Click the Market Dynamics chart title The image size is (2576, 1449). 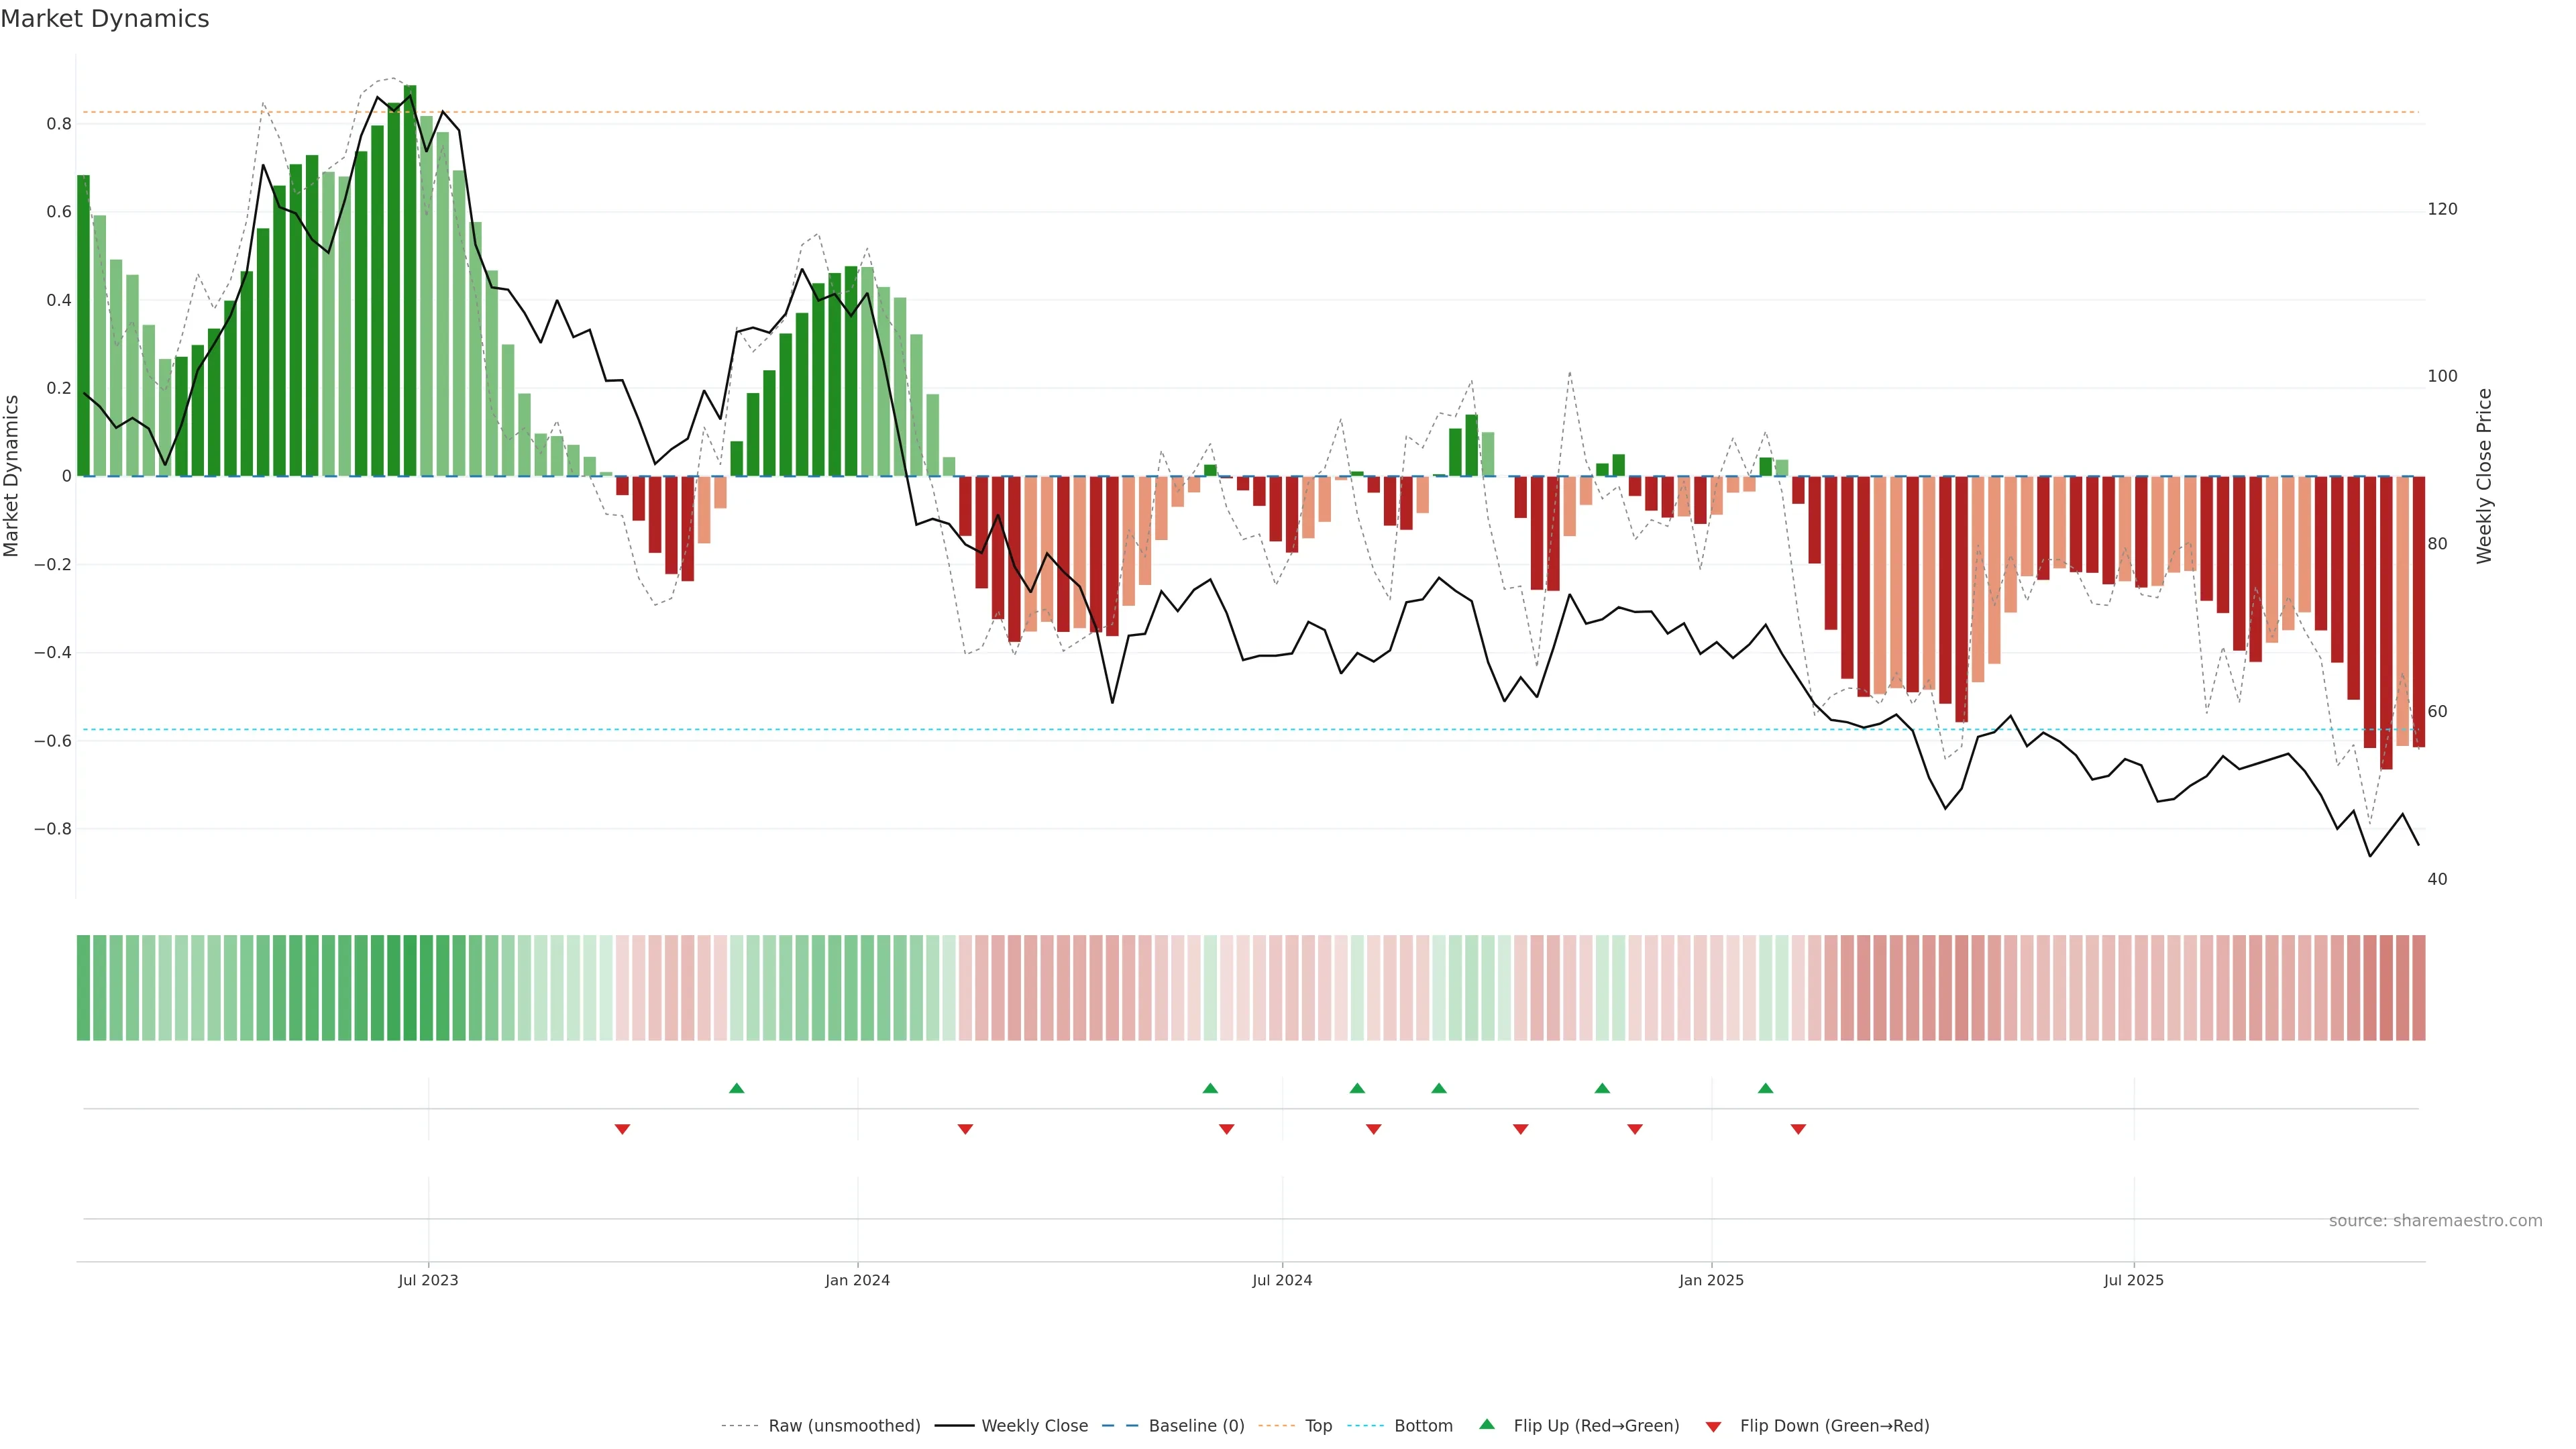(x=105, y=19)
